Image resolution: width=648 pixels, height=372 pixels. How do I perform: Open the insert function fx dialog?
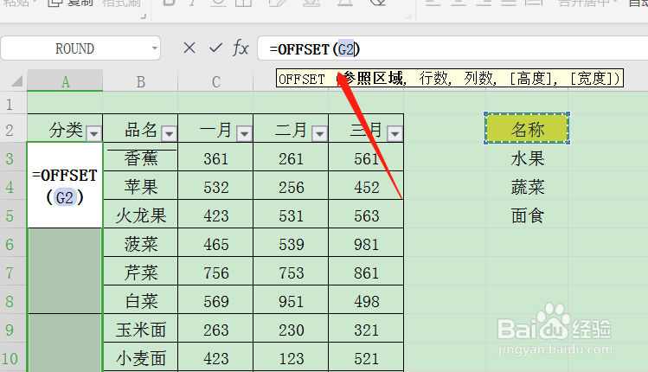tap(241, 48)
